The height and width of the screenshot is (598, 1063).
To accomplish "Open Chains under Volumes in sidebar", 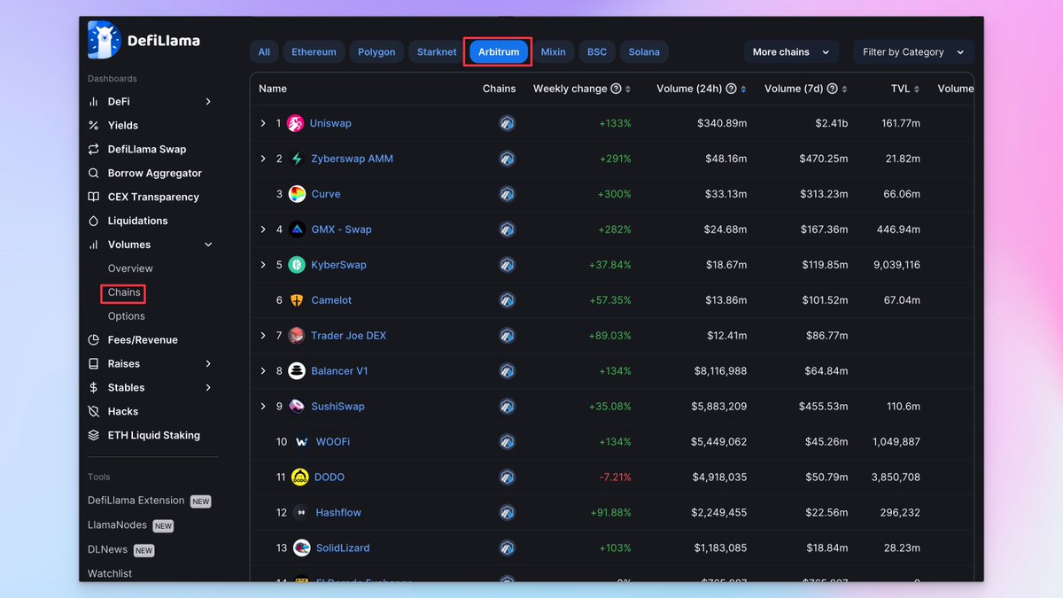I will (x=124, y=292).
